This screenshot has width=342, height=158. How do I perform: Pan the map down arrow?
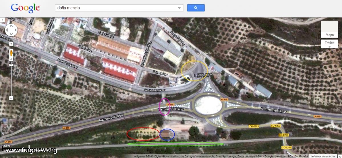tap(11, 34)
